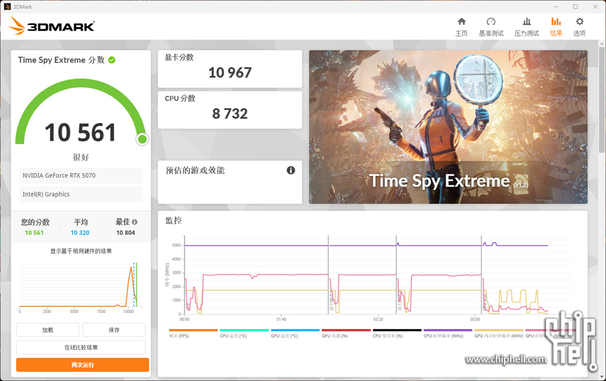Click the 显卡分数 value 10 967
The width and height of the screenshot is (606, 381).
click(230, 73)
